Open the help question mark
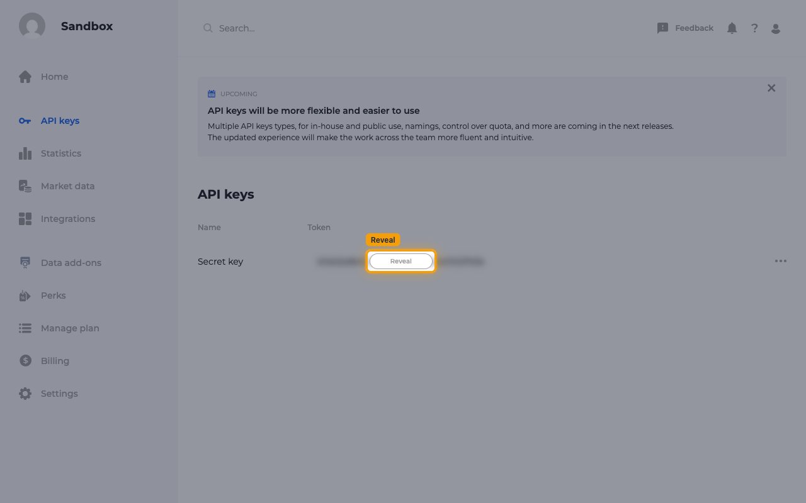Image resolution: width=806 pixels, height=503 pixels. point(754,28)
